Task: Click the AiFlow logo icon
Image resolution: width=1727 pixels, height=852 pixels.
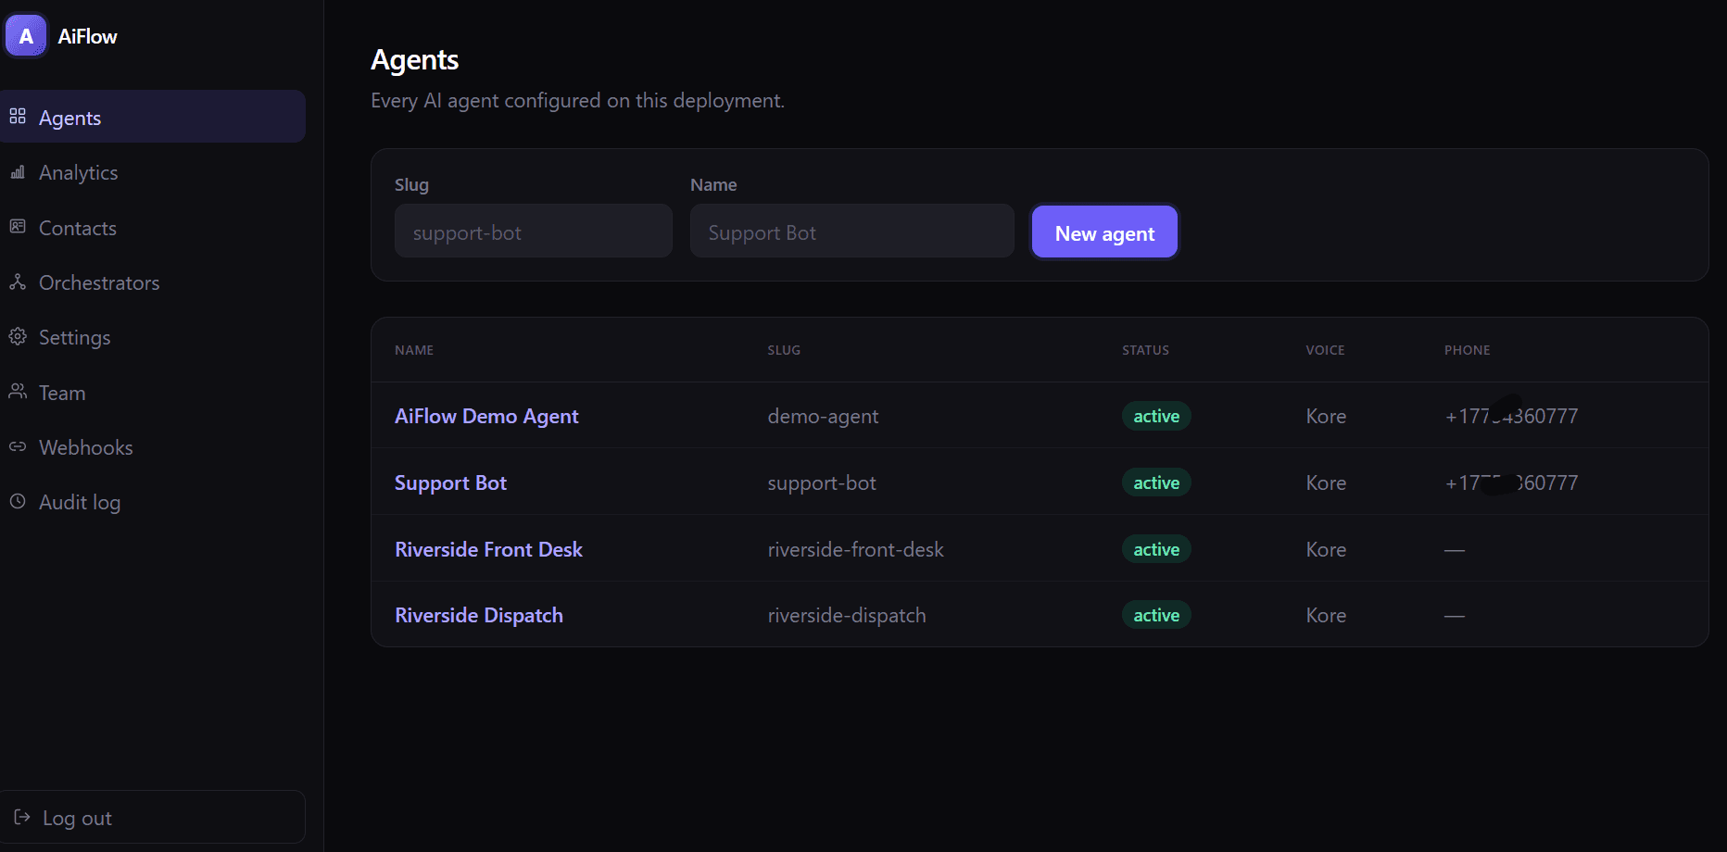Action: [x=25, y=36]
